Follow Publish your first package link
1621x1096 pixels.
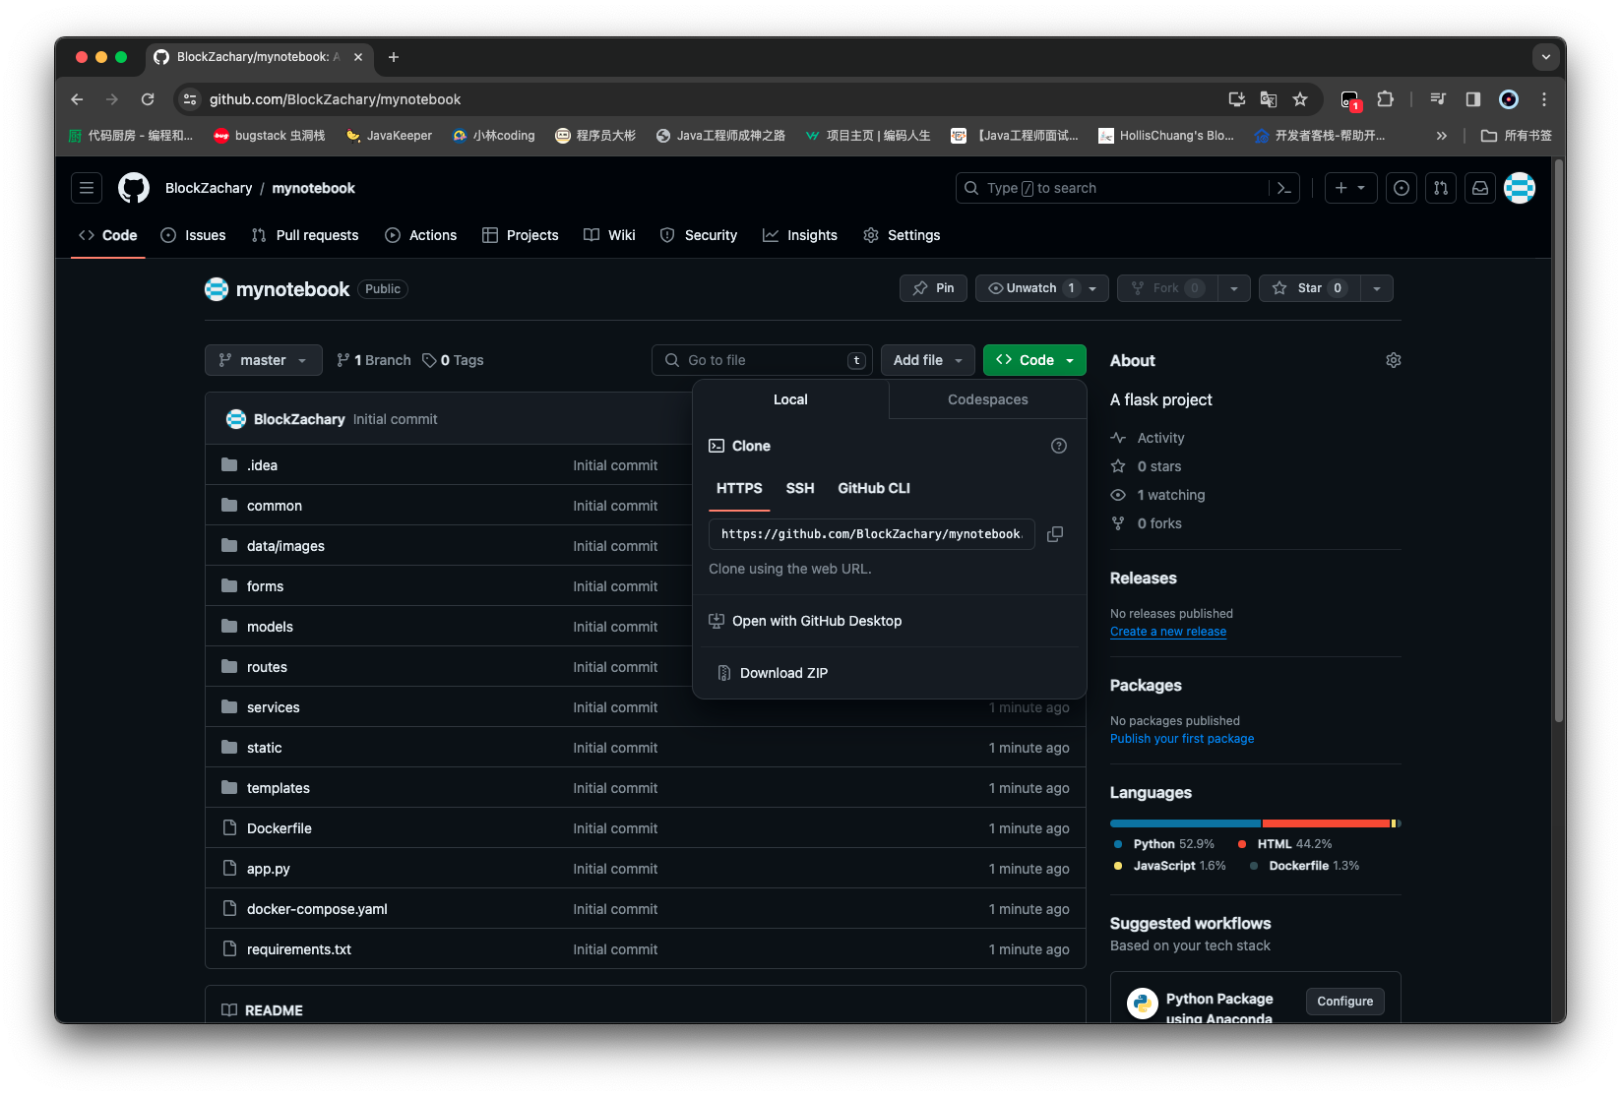pyautogui.click(x=1182, y=739)
